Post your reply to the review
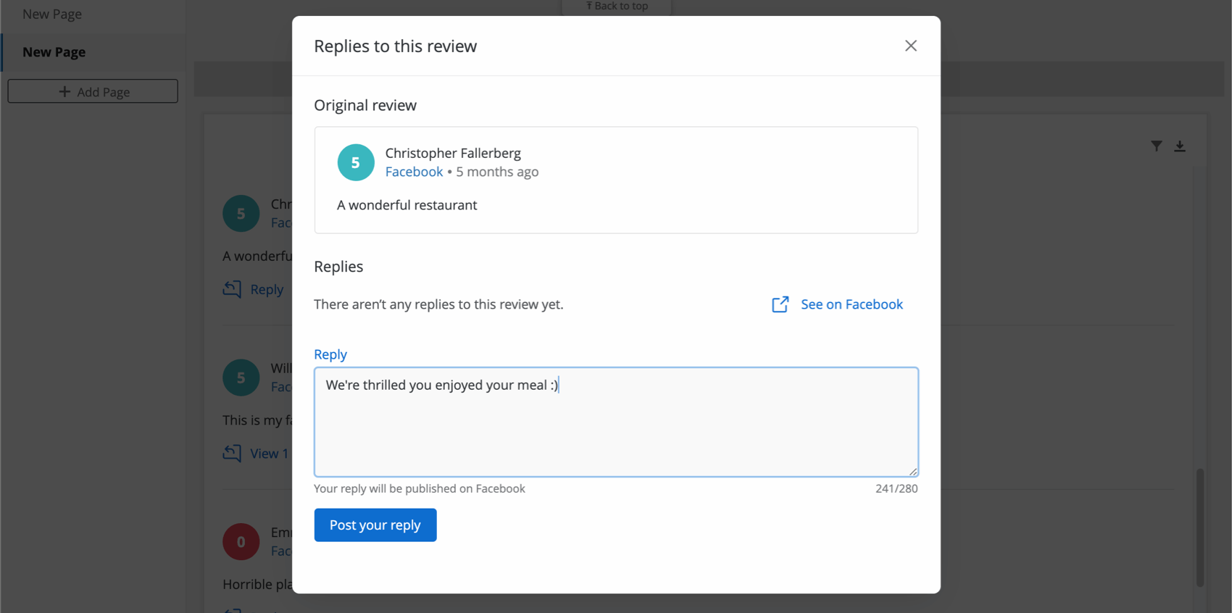 375,525
